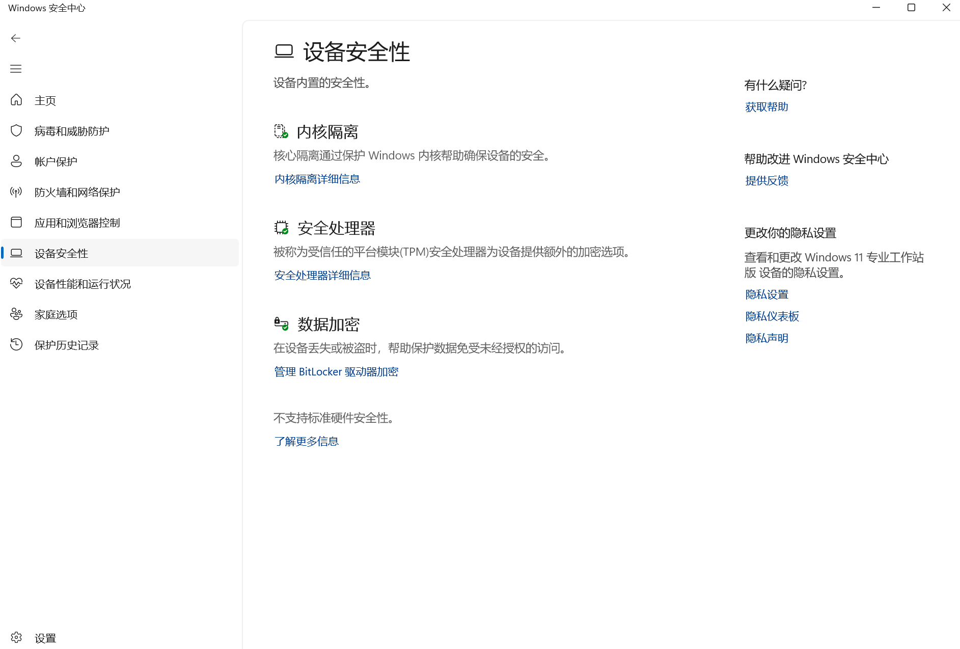Click the 内核隔离 shield icon

(281, 131)
